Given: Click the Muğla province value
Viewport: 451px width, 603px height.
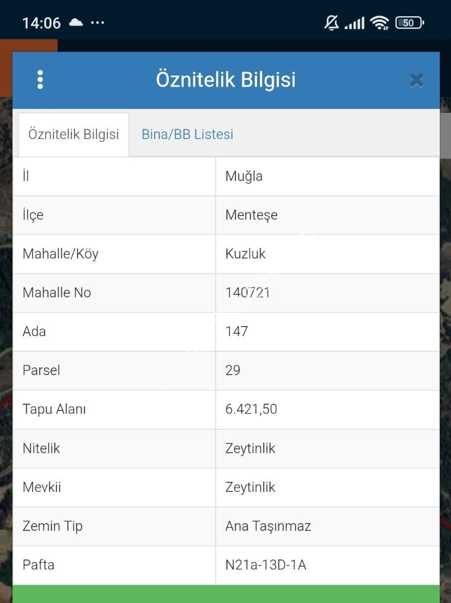Looking at the screenshot, I should (244, 176).
